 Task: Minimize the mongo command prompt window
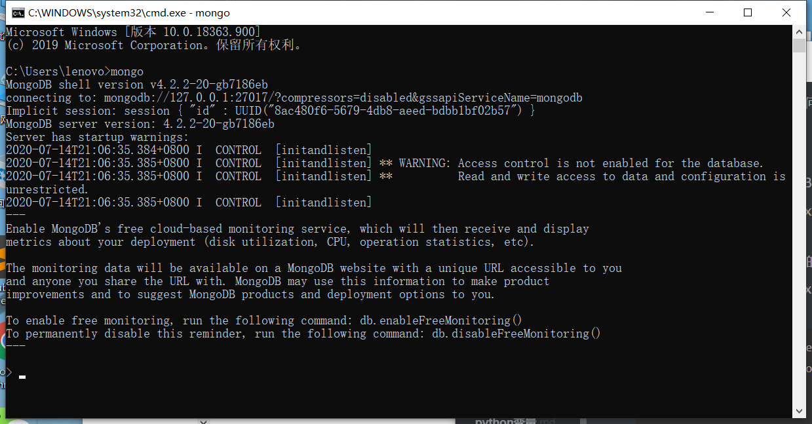pyautogui.click(x=710, y=12)
